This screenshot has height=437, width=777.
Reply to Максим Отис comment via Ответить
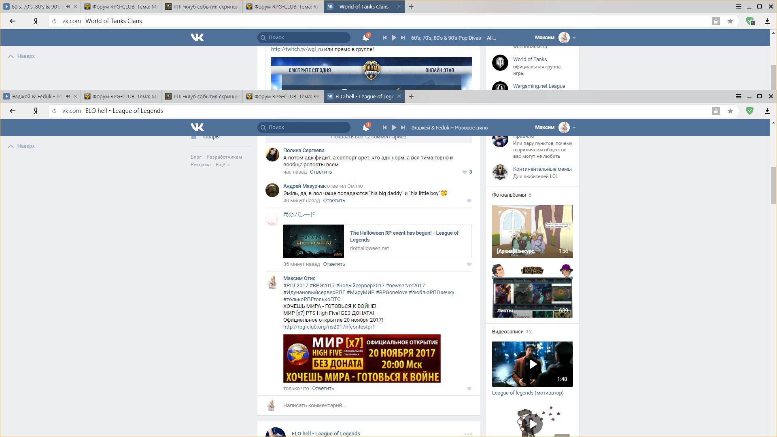coord(323,388)
